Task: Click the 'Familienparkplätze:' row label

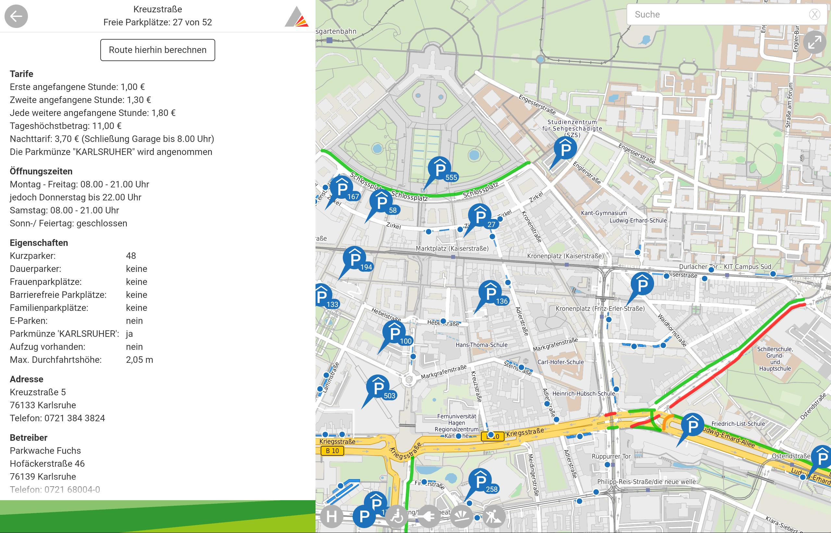Action: pyautogui.click(x=49, y=308)
